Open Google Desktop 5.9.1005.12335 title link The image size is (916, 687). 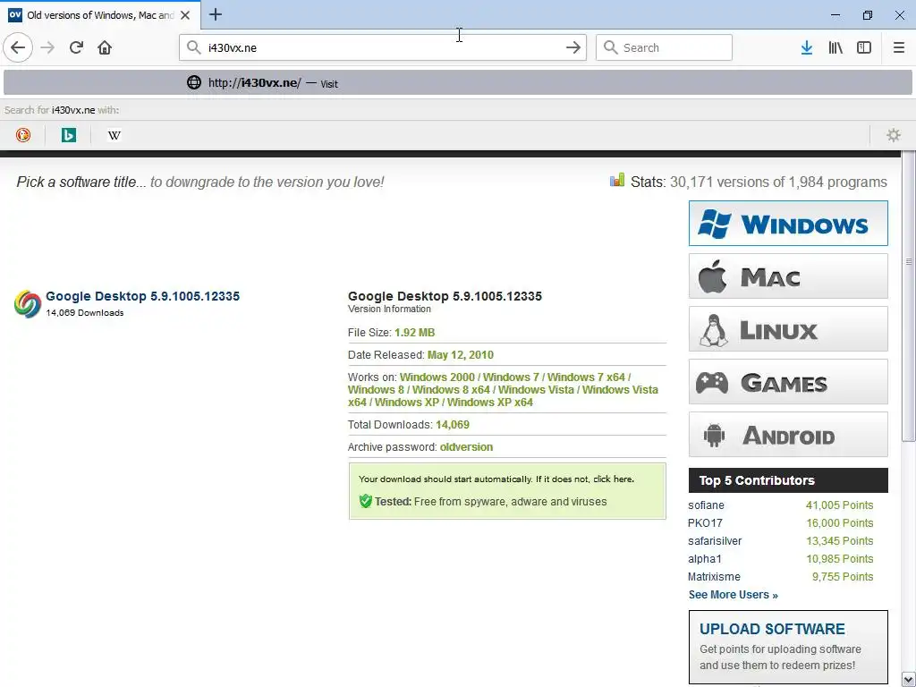point(142,296)
